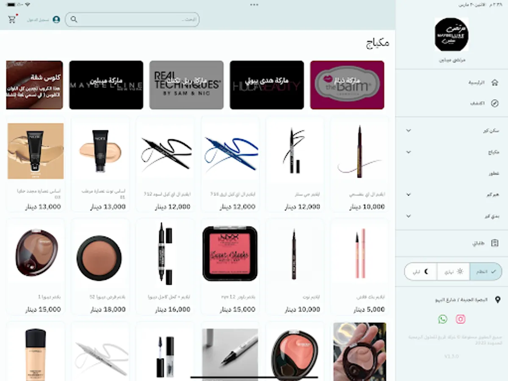The height and width of the screenshot is (381, 508).
Task: Open theBalm brand banner
Action: (x=347, y=85)
